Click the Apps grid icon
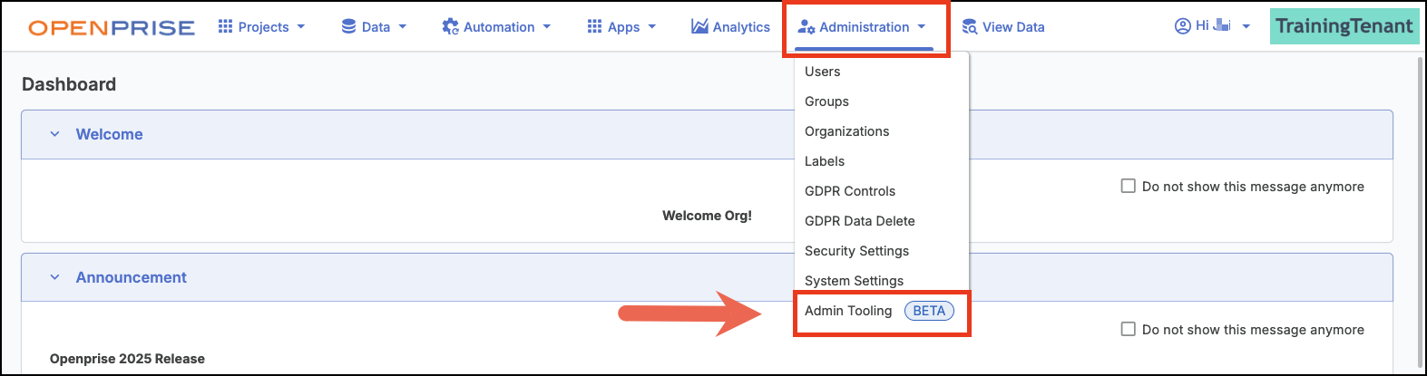Image resolution: width=1427 pixels, height=376 pixels. [x=594, y=26]
